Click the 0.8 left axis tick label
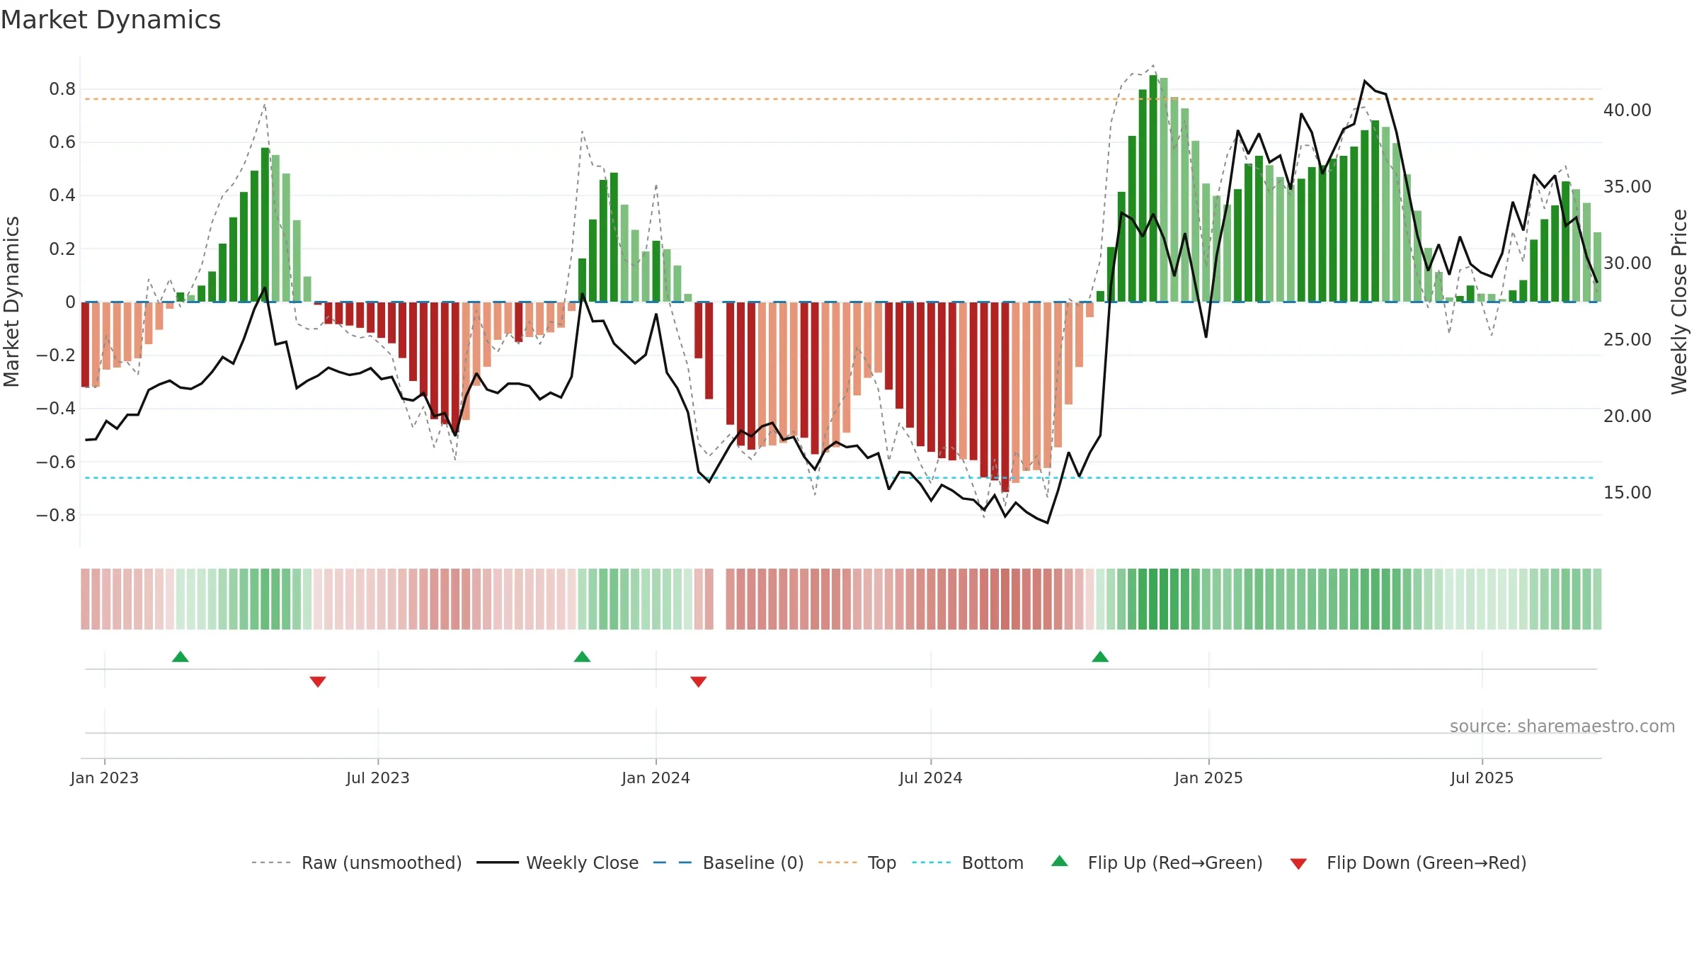Screen dimensions: 1699x956 [62, 89]
